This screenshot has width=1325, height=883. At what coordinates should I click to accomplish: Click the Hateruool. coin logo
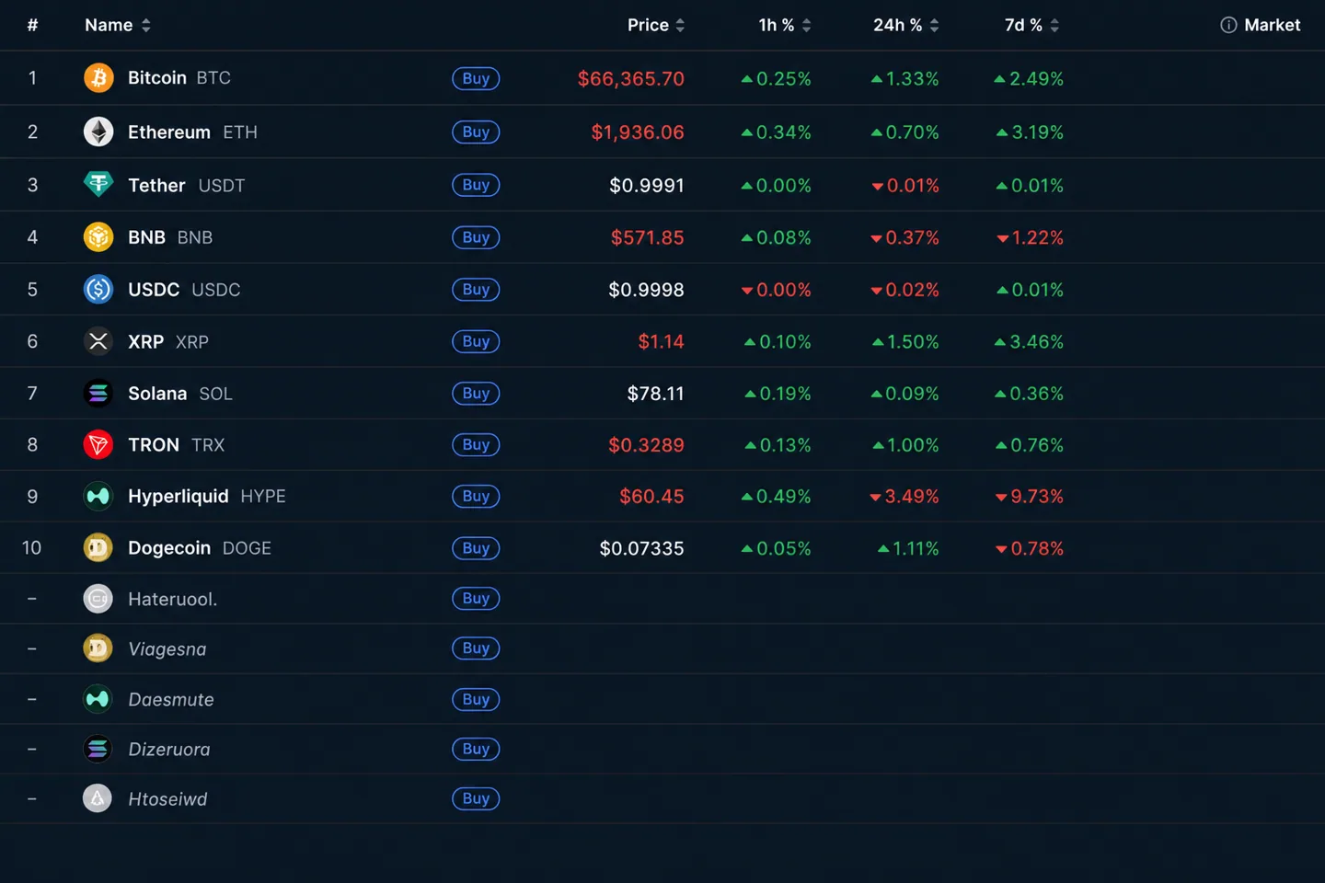coord(98,599)
